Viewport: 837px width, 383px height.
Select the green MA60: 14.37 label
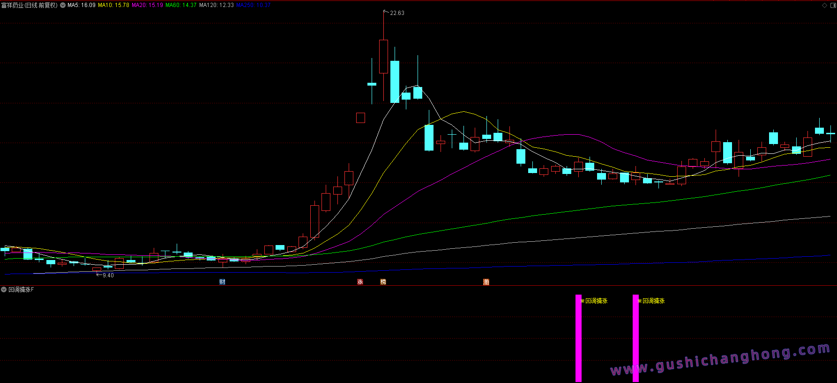[x=181, y=5]
